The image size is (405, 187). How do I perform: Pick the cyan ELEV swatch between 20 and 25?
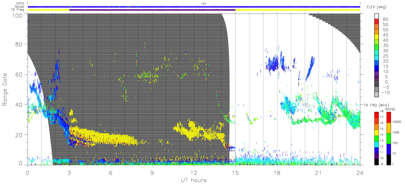[x=377, y=58]
